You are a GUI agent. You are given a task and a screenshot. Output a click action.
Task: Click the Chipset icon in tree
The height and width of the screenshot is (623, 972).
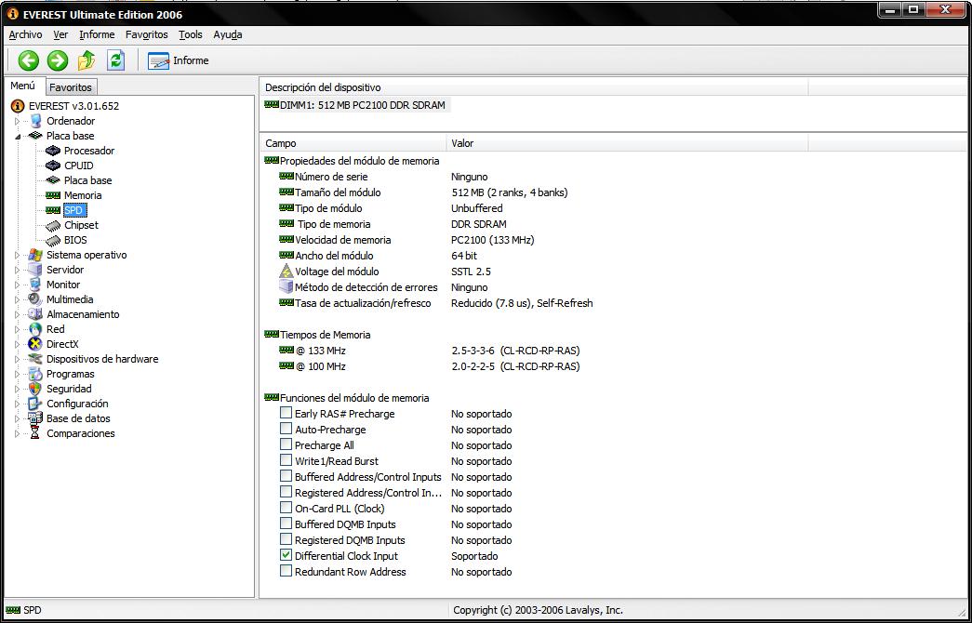click(53, 225)
